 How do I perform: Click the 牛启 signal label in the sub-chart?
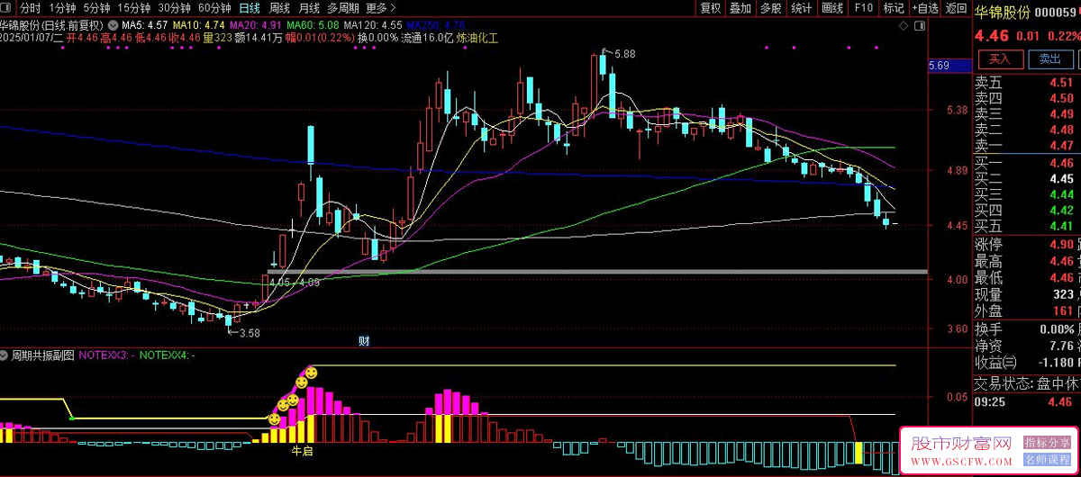point(302,450)
